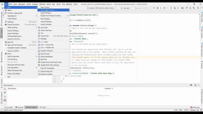
Task: Toggle Power Save Mode in File menu
Action: (21, 74)
